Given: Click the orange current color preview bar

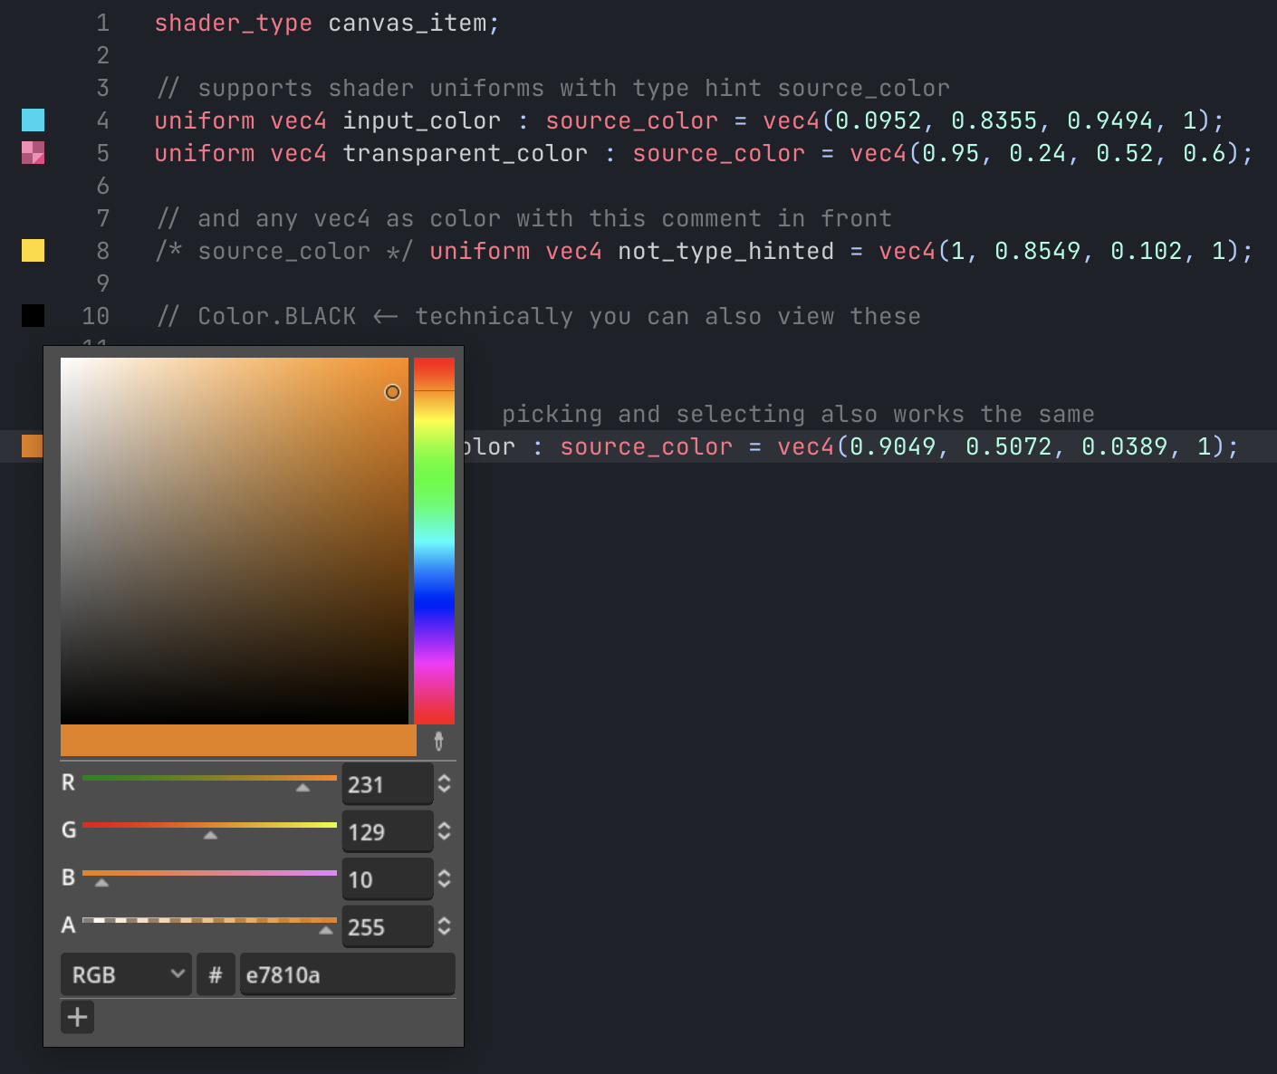Looking at the screenshot, I should (x=238, y=741).
